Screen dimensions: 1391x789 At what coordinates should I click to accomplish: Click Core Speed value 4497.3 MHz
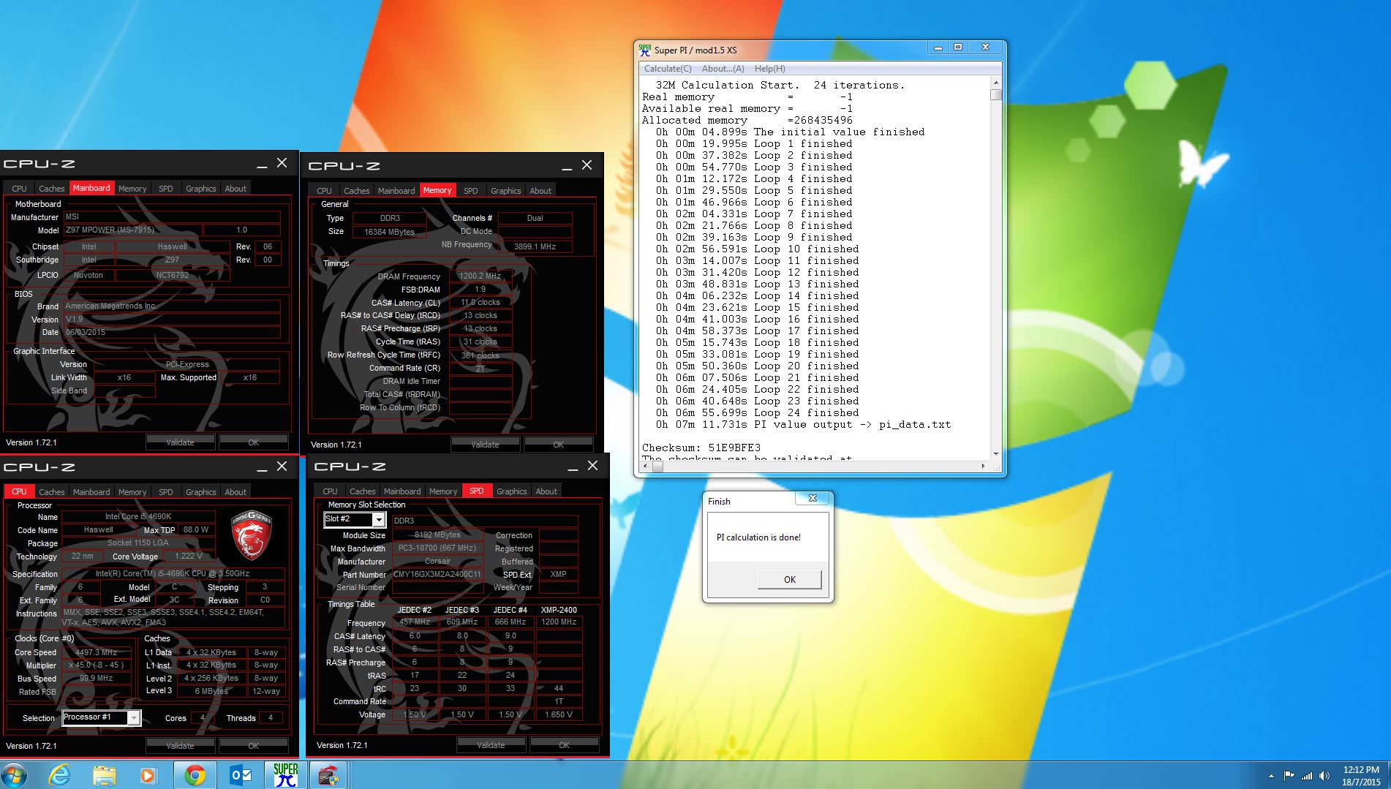pos(97,652)
